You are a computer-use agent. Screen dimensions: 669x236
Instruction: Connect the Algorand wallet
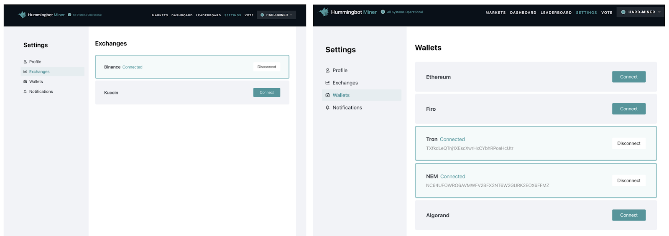pos(628,215)
